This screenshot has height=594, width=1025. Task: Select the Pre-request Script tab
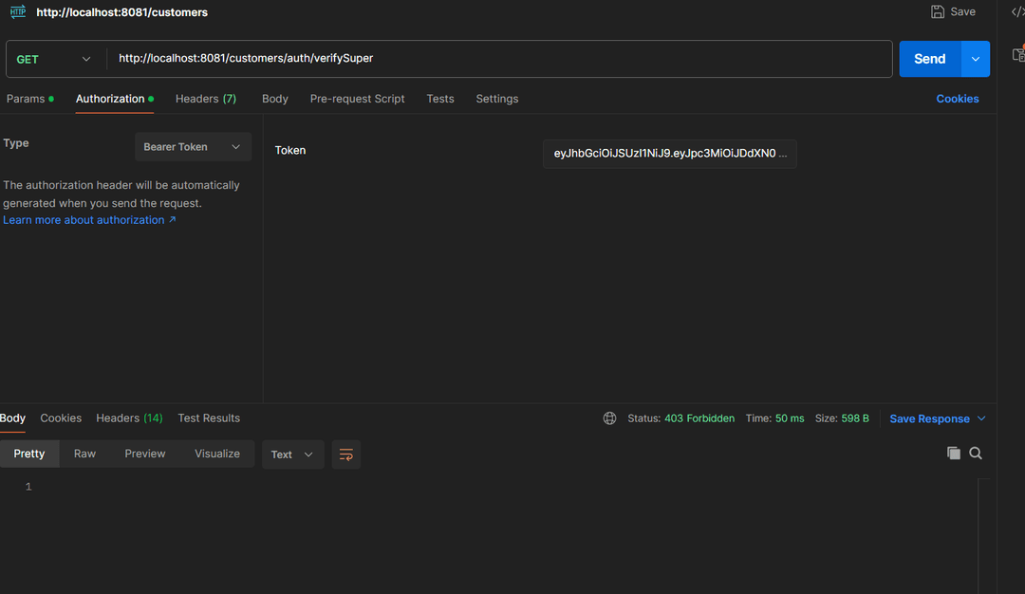(357, 99)
